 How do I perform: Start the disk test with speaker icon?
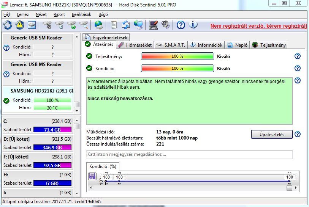[47, 25]
